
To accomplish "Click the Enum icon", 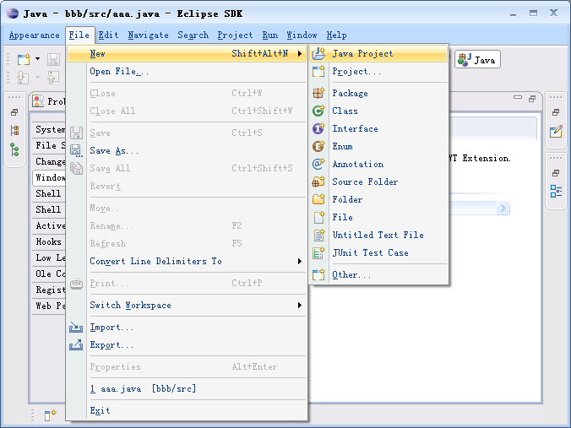I will (x=318, y=146).
